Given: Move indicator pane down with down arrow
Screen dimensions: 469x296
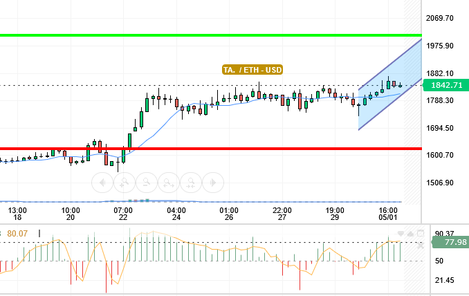Looking at the screenshot, I should [401, 234].
